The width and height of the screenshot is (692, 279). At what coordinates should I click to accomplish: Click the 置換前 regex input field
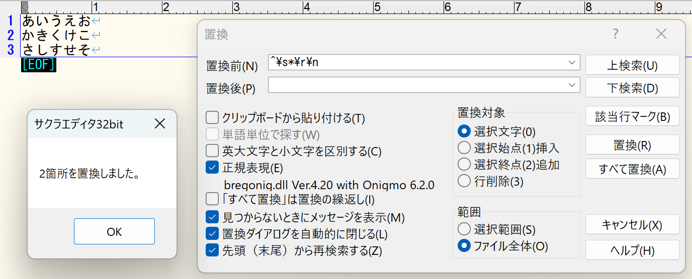click(417, 63)
